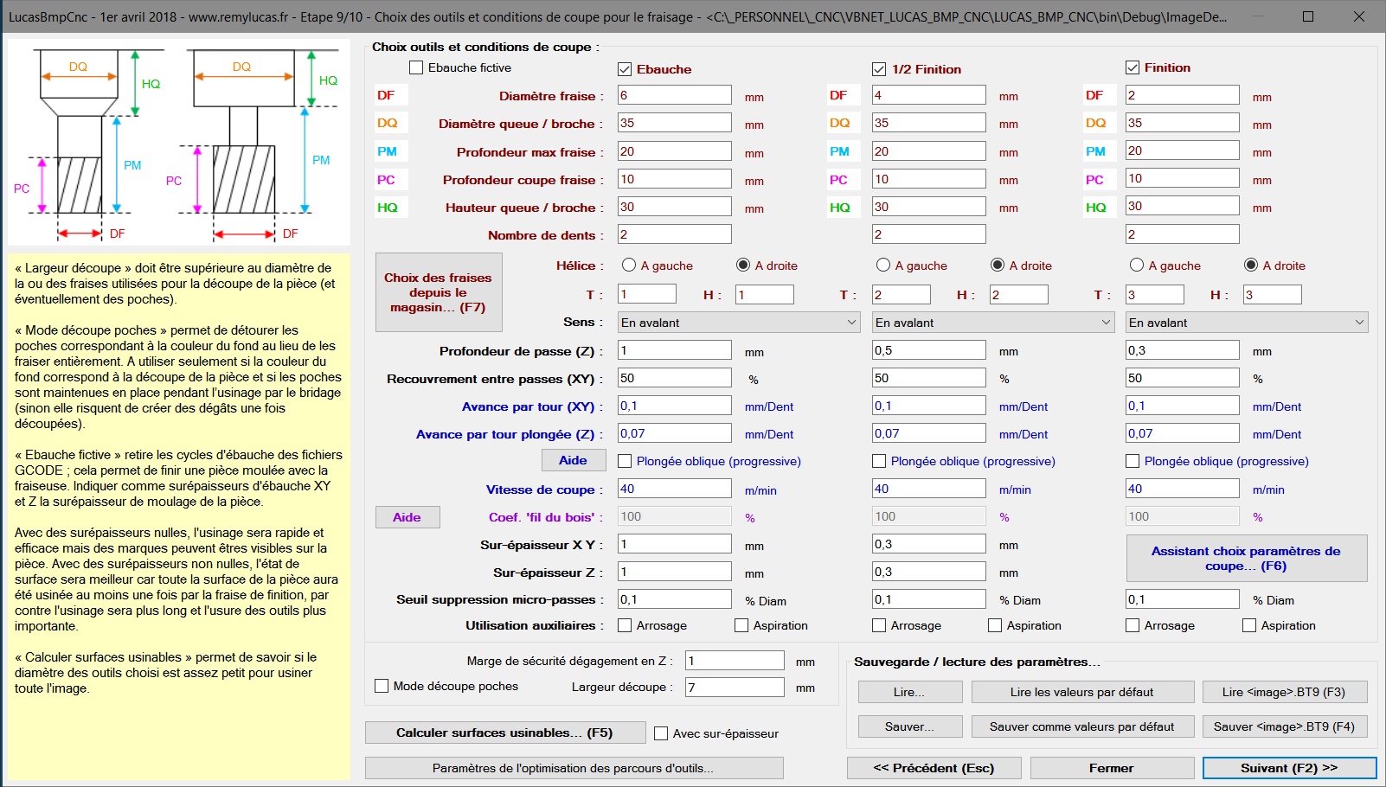Viewport: 1386px width, 787px height.
Task: Click the Fermer button
Action: 1112,768
